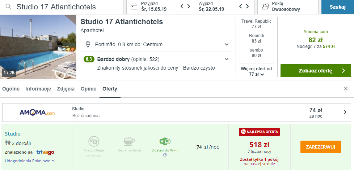Click the no-breakfast cup icon
The height and width of the screenshot is (172, 354).
[129, 141]
